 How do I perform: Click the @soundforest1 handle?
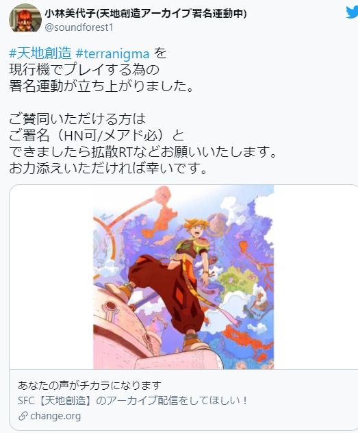pos(79,27)
